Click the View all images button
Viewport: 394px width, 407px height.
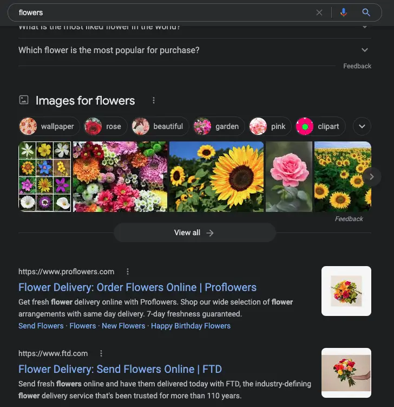click(194, 232)
